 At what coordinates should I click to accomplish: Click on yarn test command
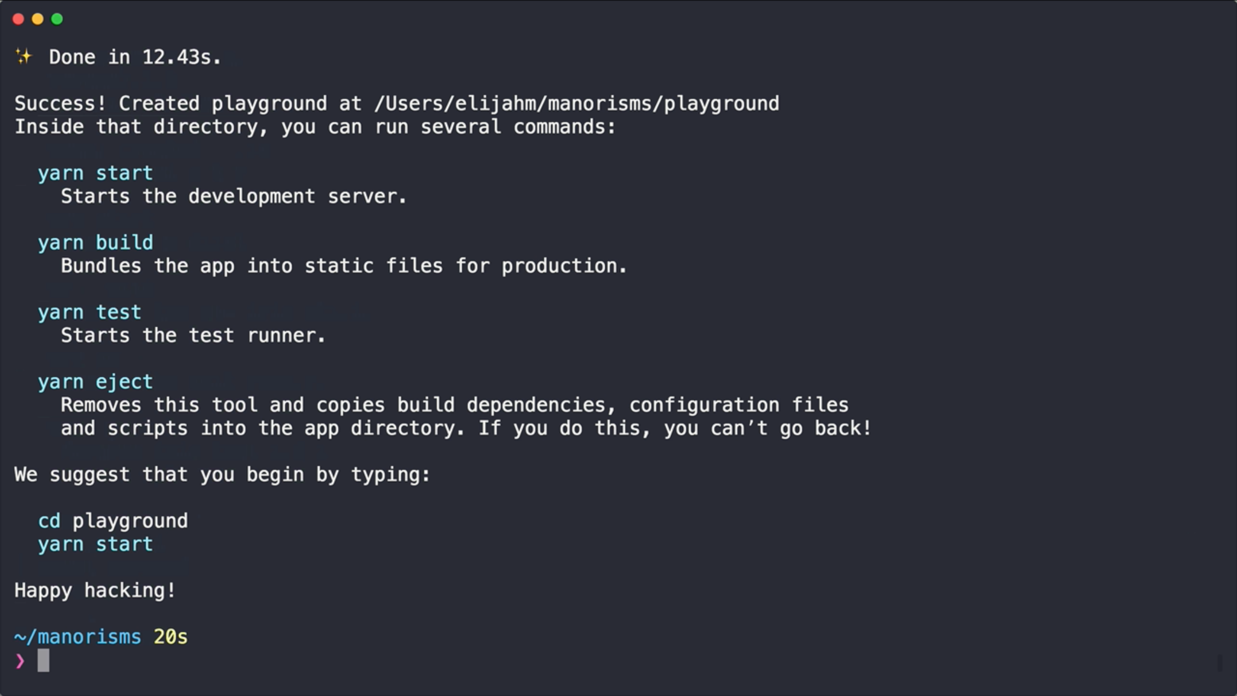coord(88,311)
